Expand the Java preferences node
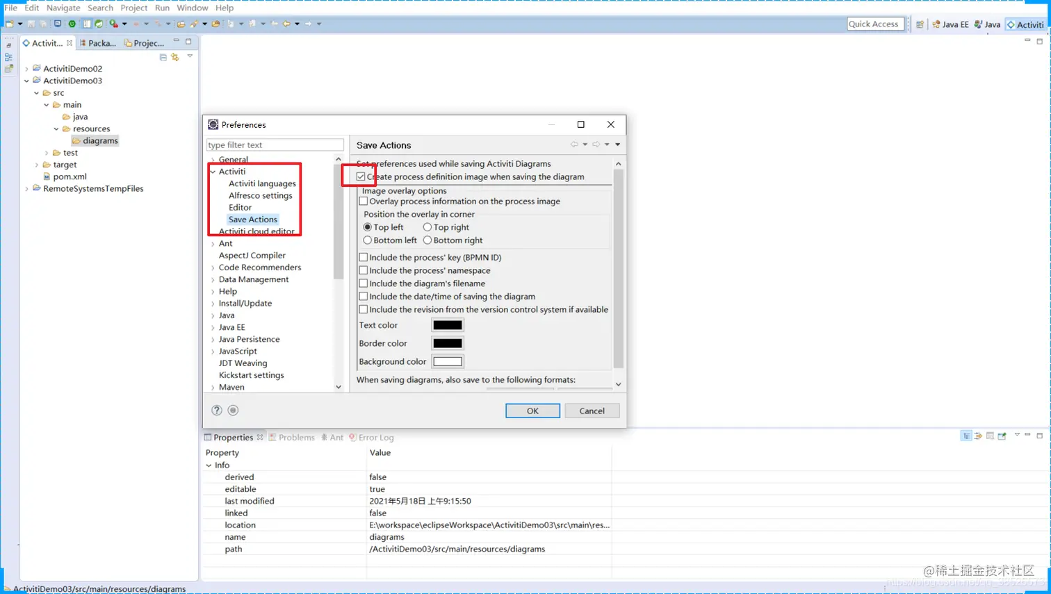1051x594 pixels. point(213,315)
